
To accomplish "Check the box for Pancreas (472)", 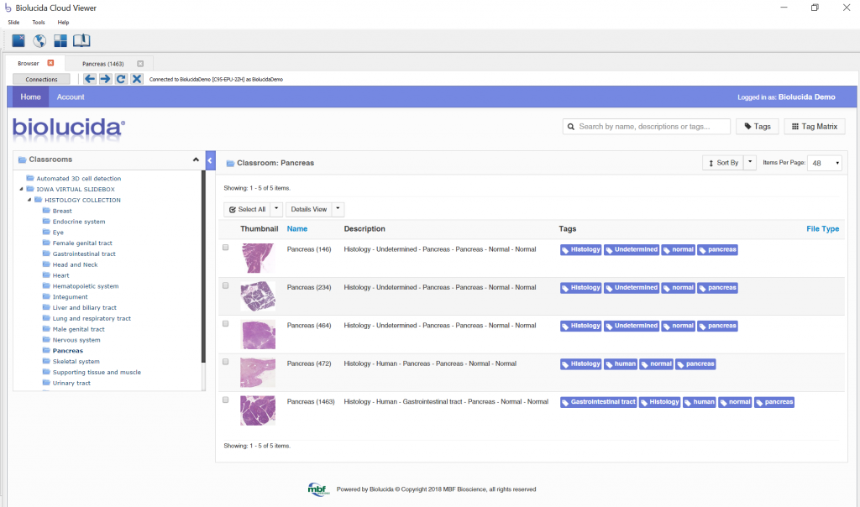I will click(225, 362).
